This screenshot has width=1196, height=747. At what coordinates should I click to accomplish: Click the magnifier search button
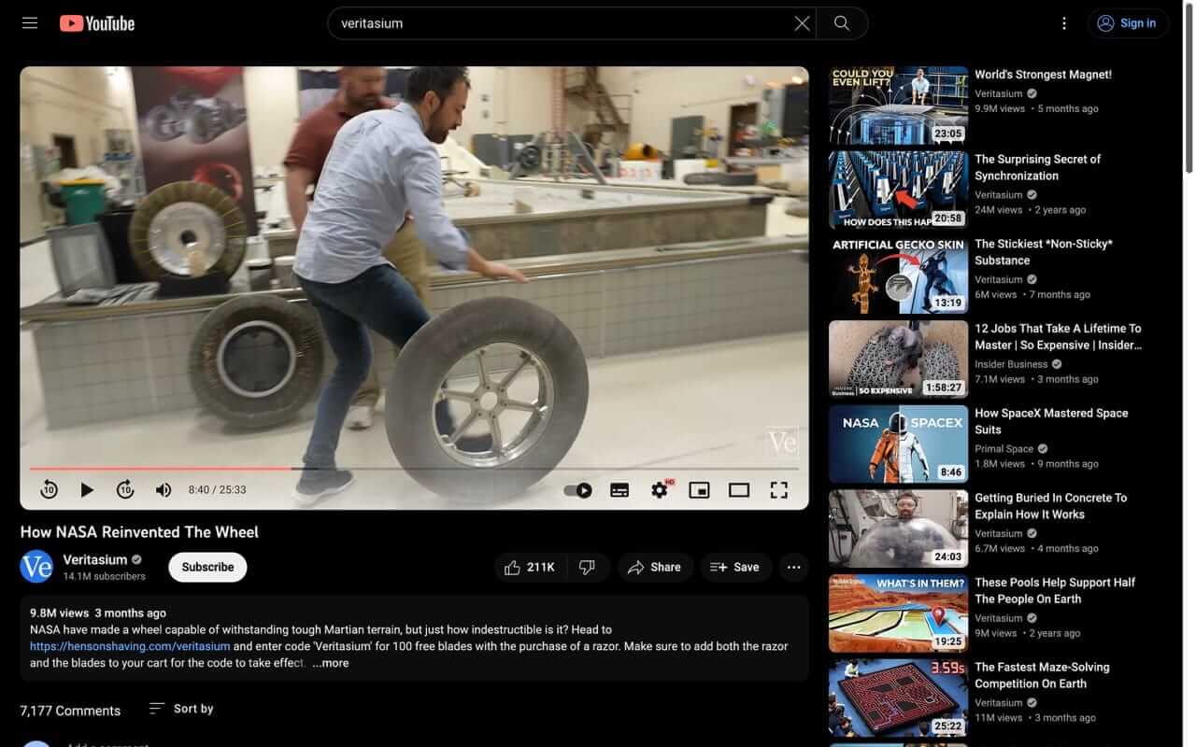[x=842, y=23]
